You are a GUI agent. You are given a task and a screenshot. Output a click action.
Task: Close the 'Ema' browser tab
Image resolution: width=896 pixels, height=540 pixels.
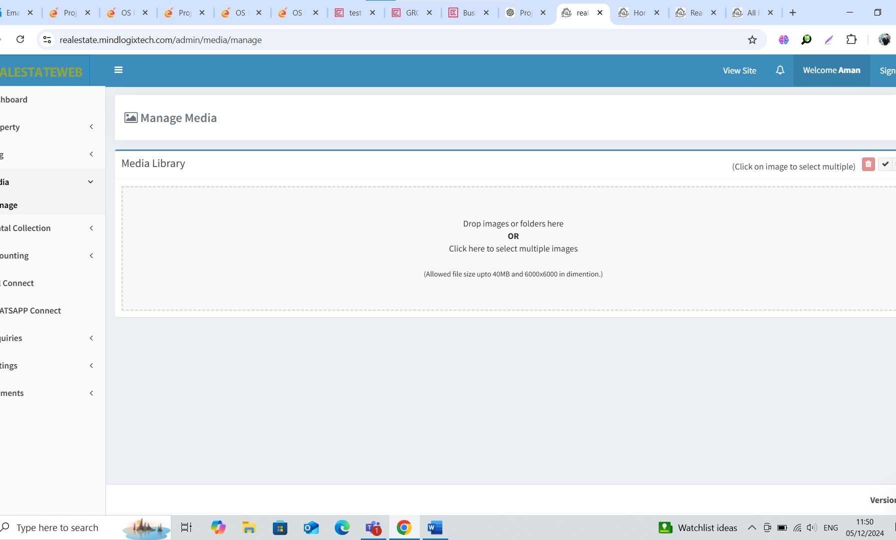pyautogui.click(x=30, y=13)
